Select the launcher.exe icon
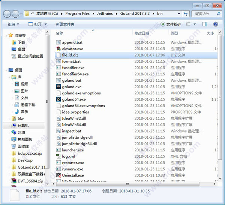The image size is (225, 205). [58, 150]
